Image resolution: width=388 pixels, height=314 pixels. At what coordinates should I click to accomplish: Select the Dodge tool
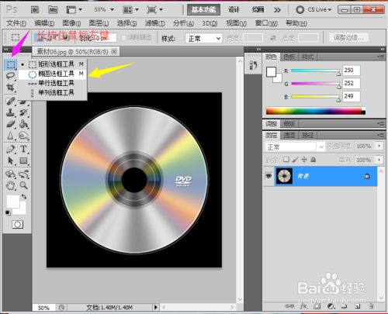23,136
